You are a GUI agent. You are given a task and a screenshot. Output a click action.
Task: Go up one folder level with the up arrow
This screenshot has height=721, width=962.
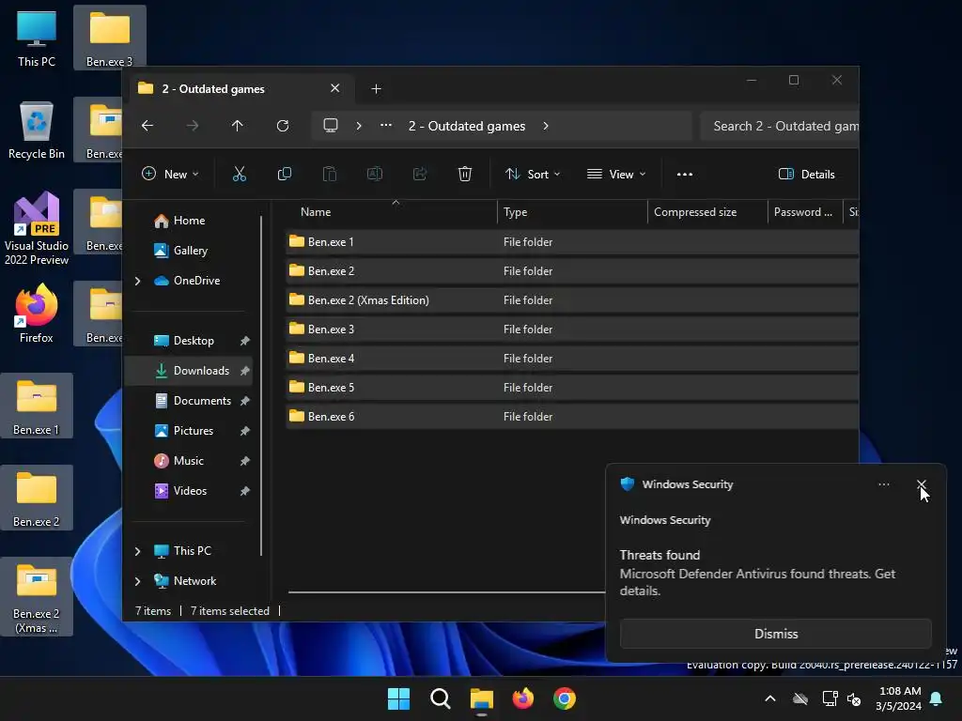(238, 126)
